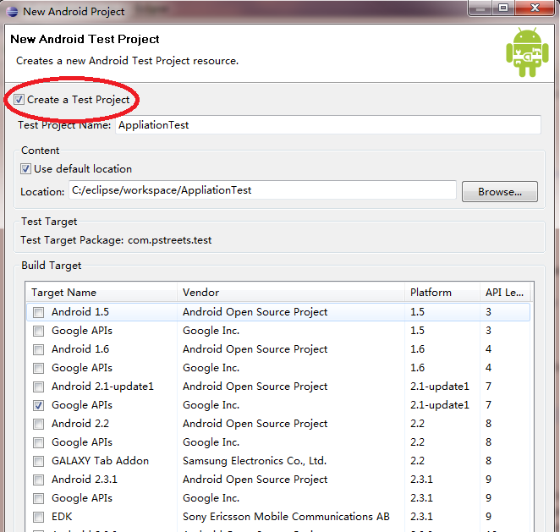
Task: Click the Browse... button
Action: pyautogui.click(x=500, y=192)
